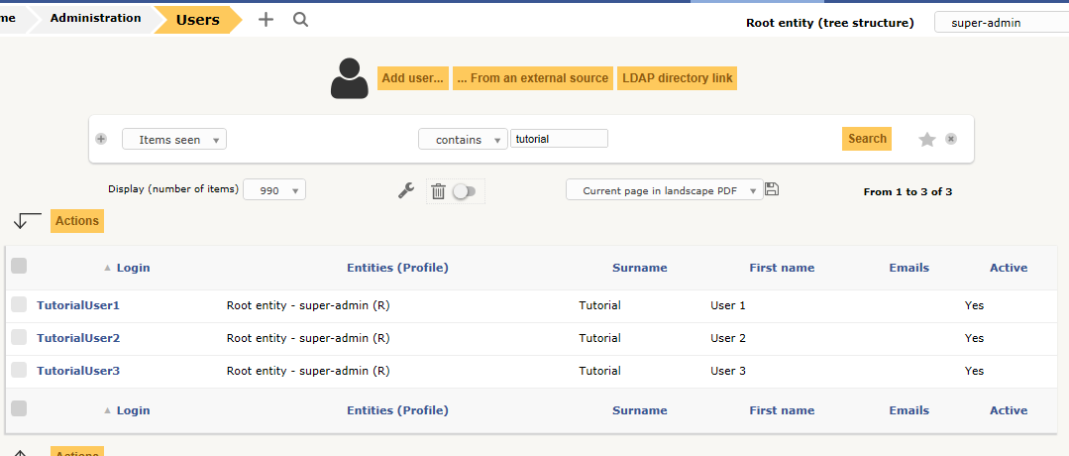The height and width of the screenshot is (456, 1069).
Task: Expand the contains operator dropdown
Action: (x=463, y=140)
